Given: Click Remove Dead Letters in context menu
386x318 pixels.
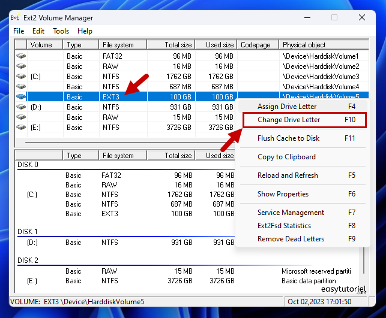Looking at the screenshot, I should (x=291, y=239).
